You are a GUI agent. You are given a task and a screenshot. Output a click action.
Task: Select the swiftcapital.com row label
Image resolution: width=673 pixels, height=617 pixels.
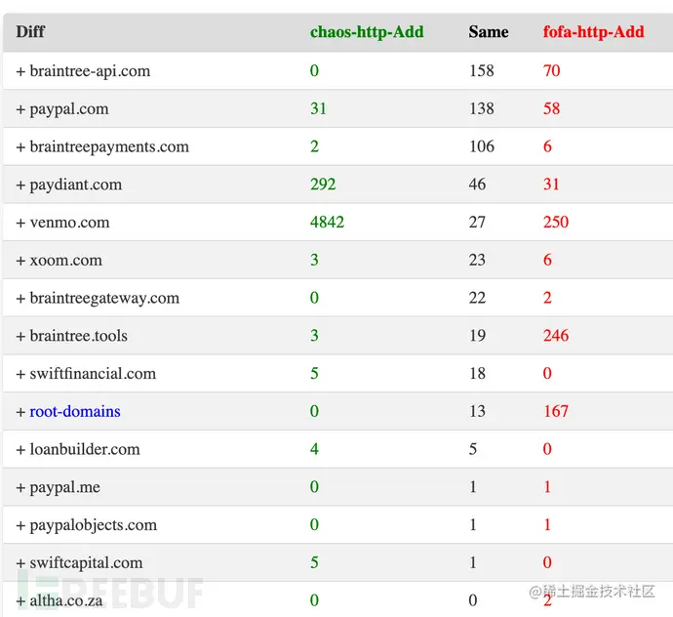click(86, 562)
